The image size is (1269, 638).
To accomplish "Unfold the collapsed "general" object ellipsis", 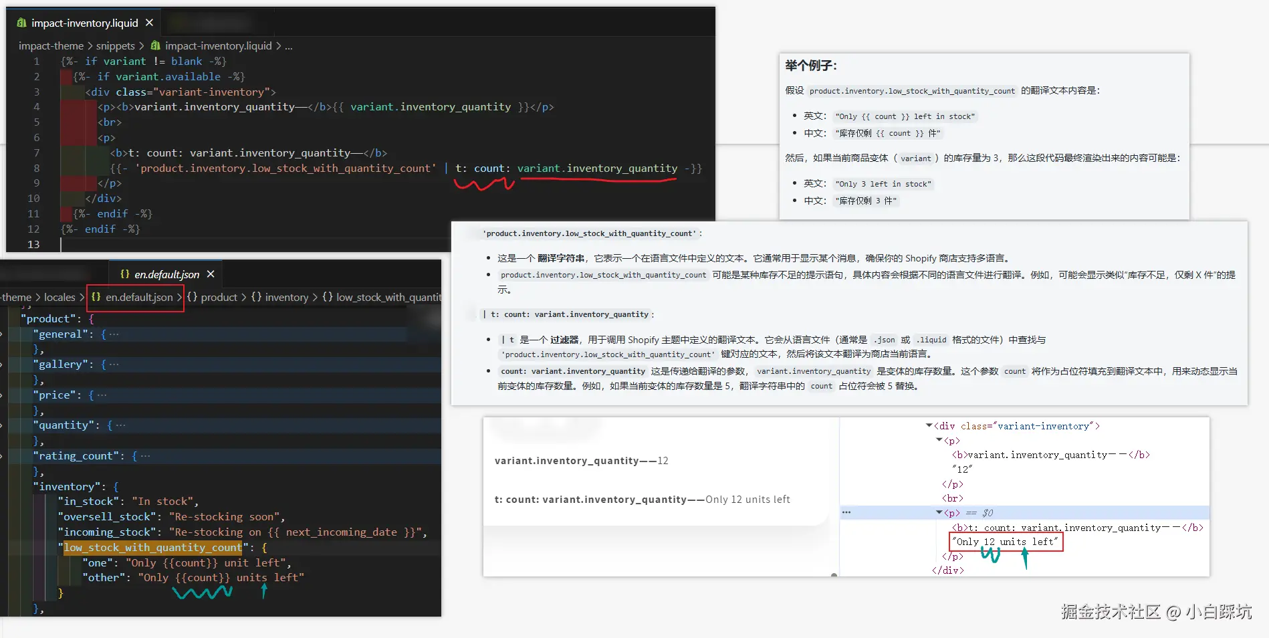I will (x=114, y=334).
